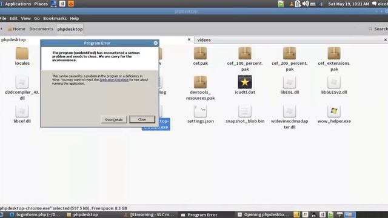Screen dimensions: 388x218
Task: Switch to Opening phpdesktop taskbar entry
Action: pos(263,214)
